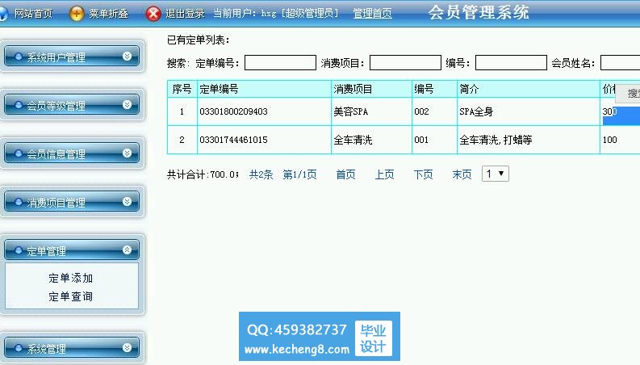
Task: Click the blue bullet beside 系统管理
Action: coord(19,348)
